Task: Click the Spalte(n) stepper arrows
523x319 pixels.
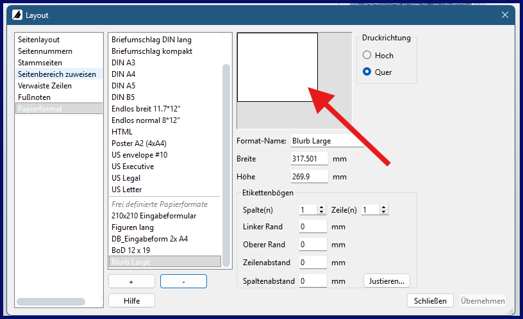Action: tap(322, 209)
